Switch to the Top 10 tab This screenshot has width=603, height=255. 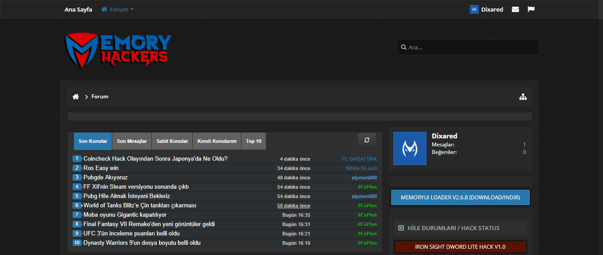[x=253, y=141]
